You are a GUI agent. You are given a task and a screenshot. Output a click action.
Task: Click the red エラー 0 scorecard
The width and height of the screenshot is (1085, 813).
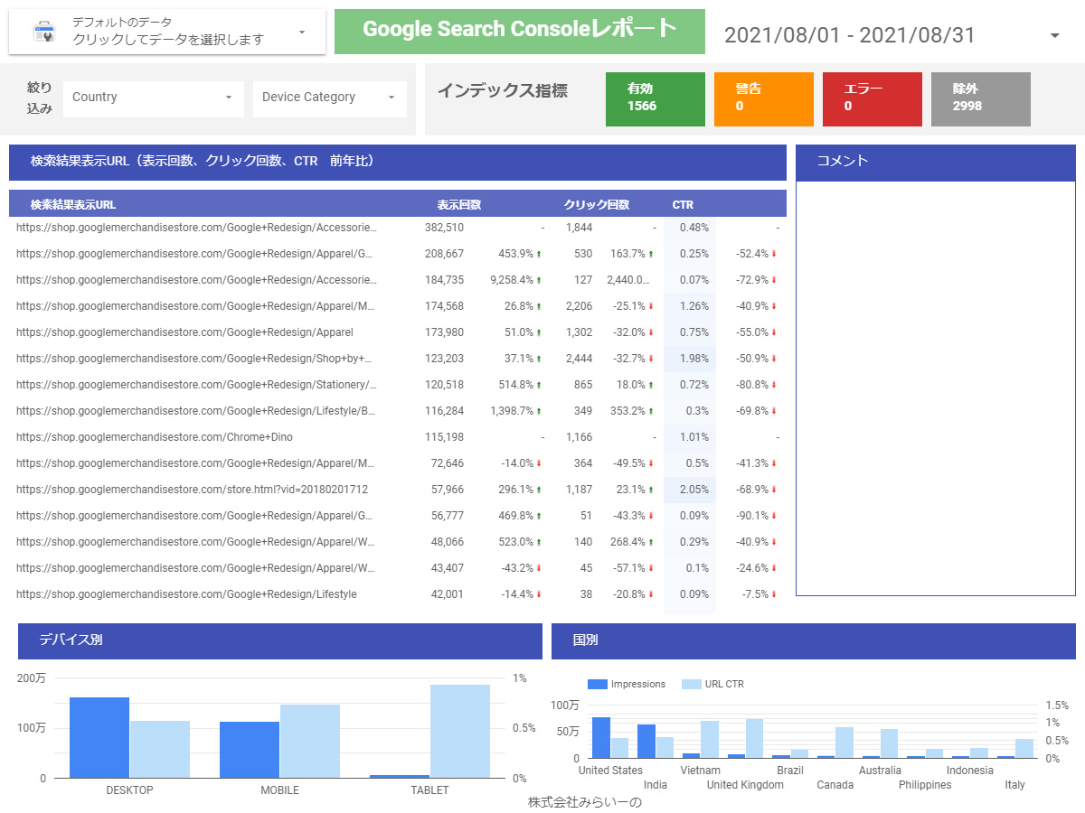873,98
